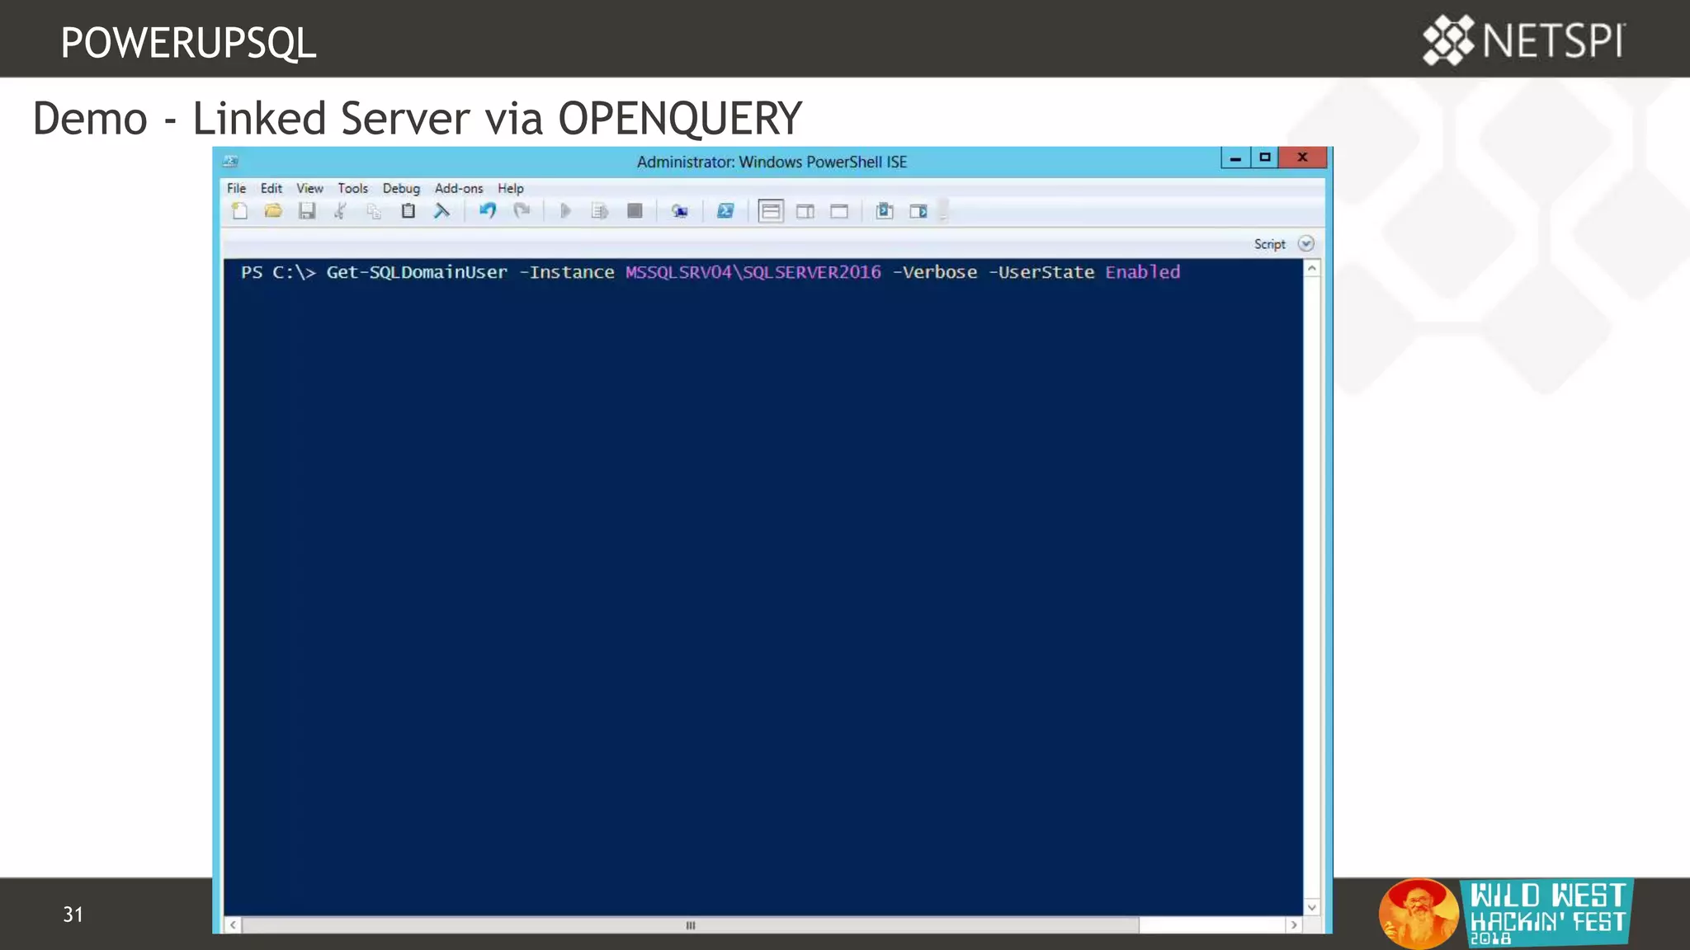The image size is (1690, 950).
Task: Open New Remote PowerShell Tab icon
Action: tap(679, 211)
